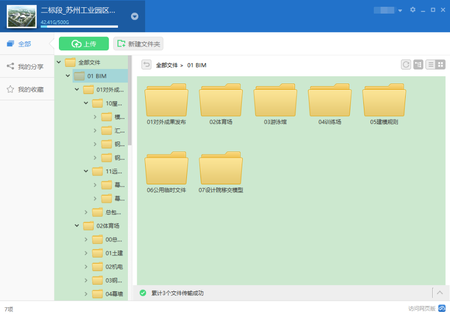Open the user account dropdown arrow

click(400, 10)
